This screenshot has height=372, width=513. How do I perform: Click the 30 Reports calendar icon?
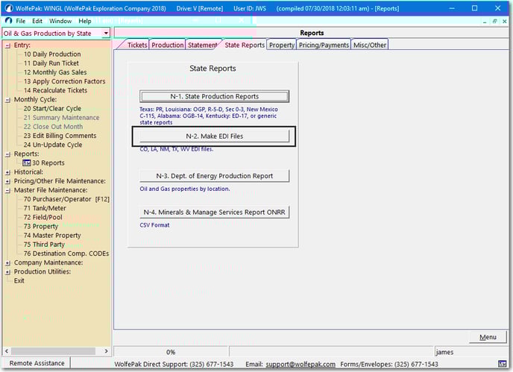point(27,163)
